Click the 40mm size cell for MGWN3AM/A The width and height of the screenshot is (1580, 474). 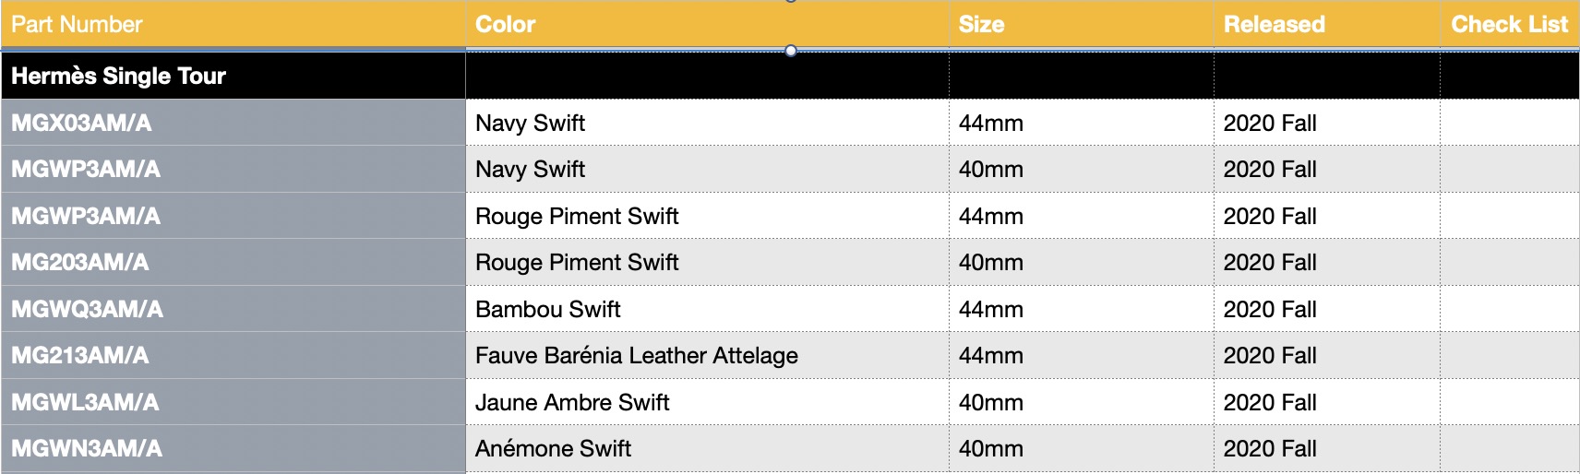pos(1081,448)
